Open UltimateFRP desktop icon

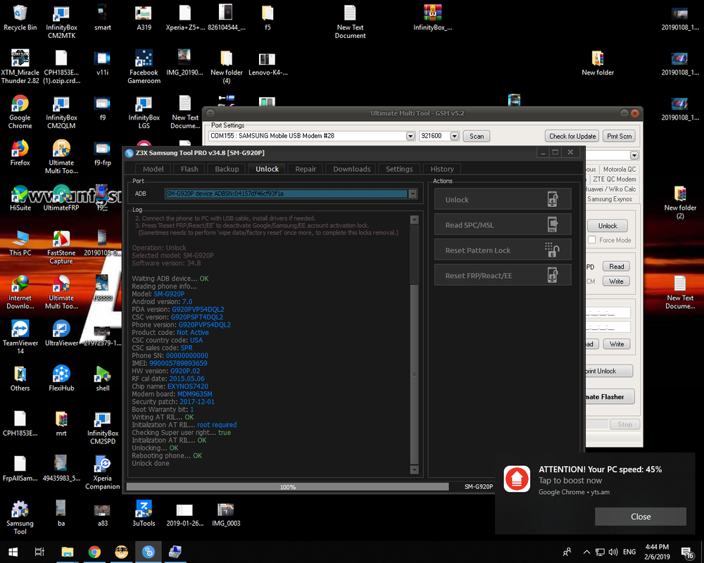(61, 198)
